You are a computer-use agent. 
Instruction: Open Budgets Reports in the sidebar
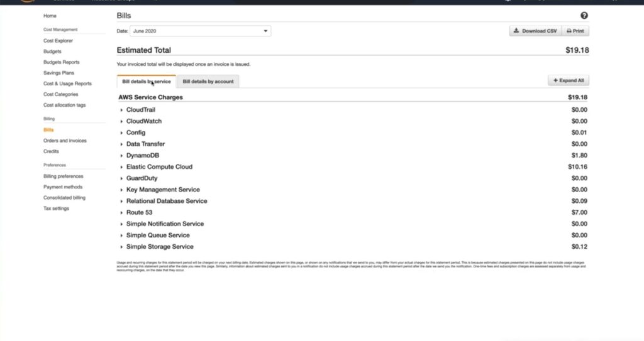point(61,62)
